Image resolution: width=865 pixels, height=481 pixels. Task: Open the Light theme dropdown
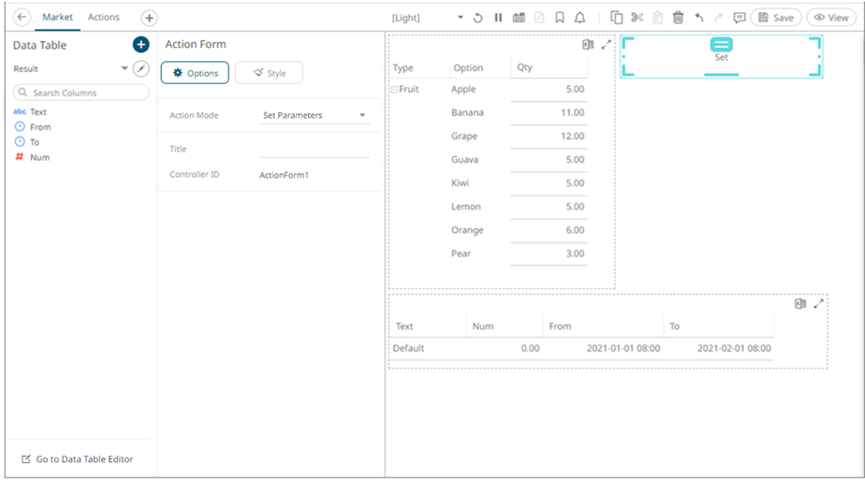(x=427, y=18)
